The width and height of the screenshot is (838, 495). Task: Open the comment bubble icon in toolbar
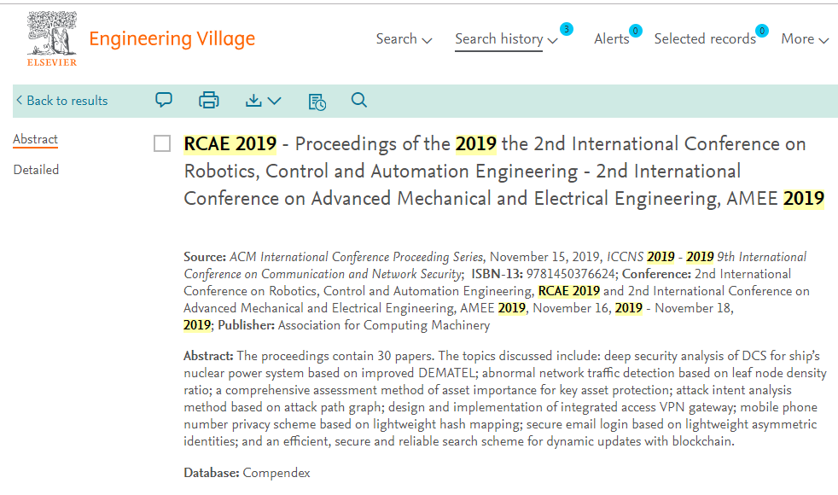[x=164, y=101]
